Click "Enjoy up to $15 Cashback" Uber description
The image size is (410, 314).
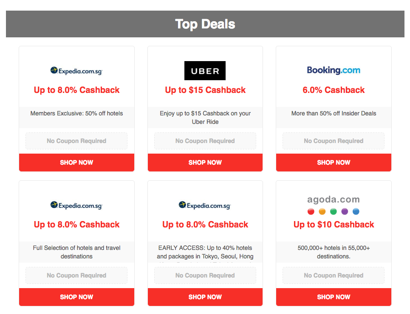(x=205, y=118)
